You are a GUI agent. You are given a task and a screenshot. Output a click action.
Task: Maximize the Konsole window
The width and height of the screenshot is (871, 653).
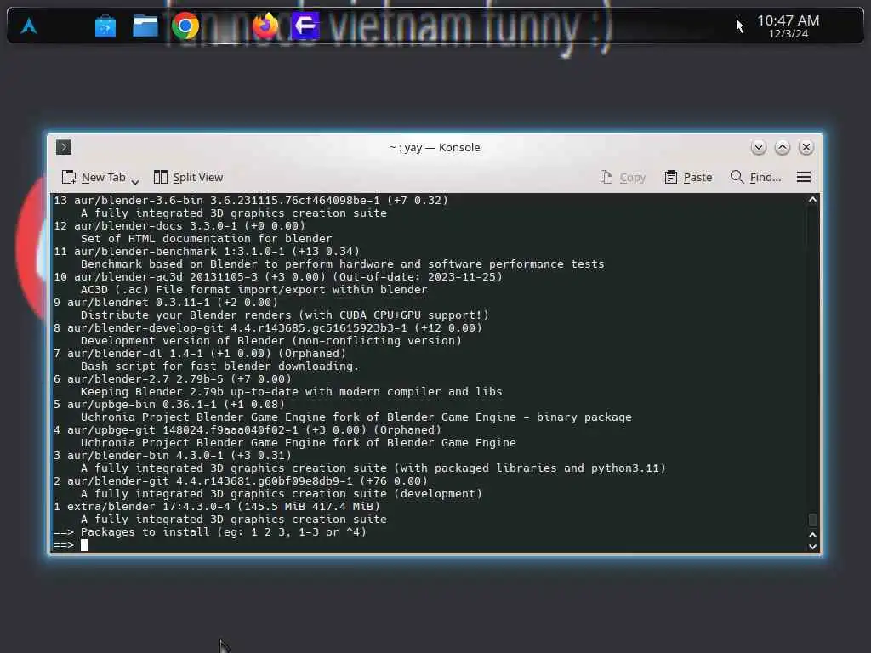783,147
